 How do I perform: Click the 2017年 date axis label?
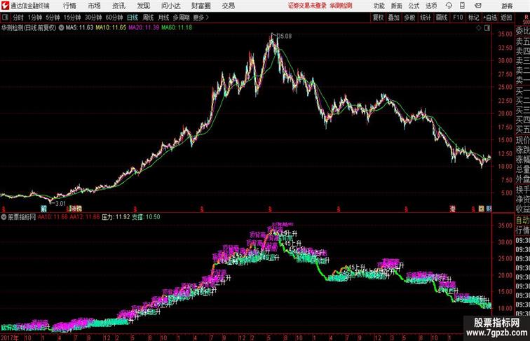10,337
